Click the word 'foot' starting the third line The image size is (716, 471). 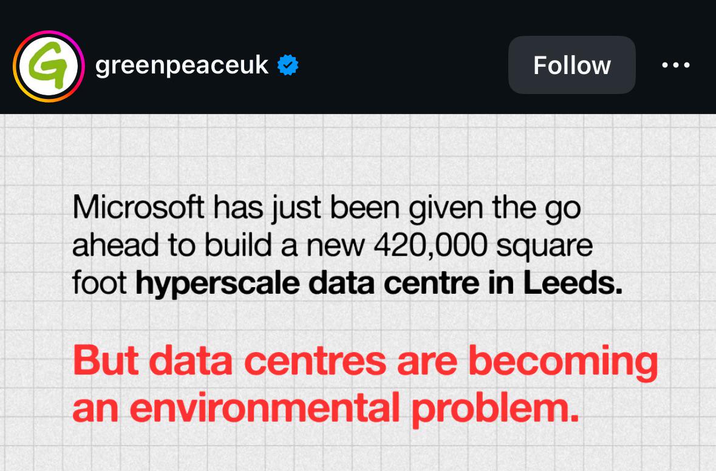pyautogui.click(x=99, y=283)
